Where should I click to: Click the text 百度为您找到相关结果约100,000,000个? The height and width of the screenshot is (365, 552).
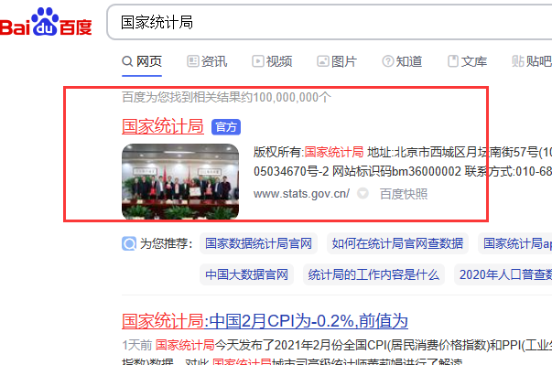(226, 97)
